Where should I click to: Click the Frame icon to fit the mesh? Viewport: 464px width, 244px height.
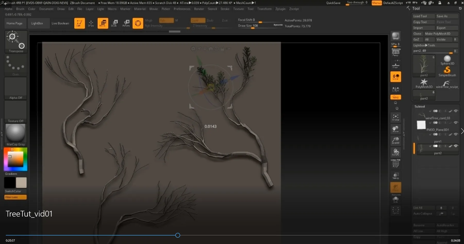pos(396,118)
